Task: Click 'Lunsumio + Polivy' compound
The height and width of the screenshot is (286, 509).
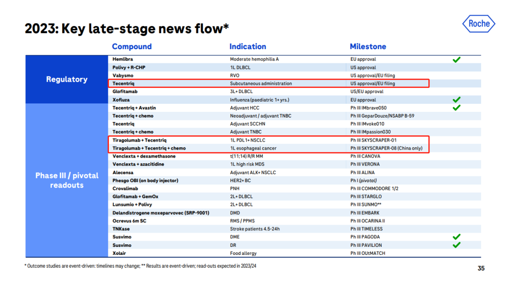Action: tap(132, 204)
